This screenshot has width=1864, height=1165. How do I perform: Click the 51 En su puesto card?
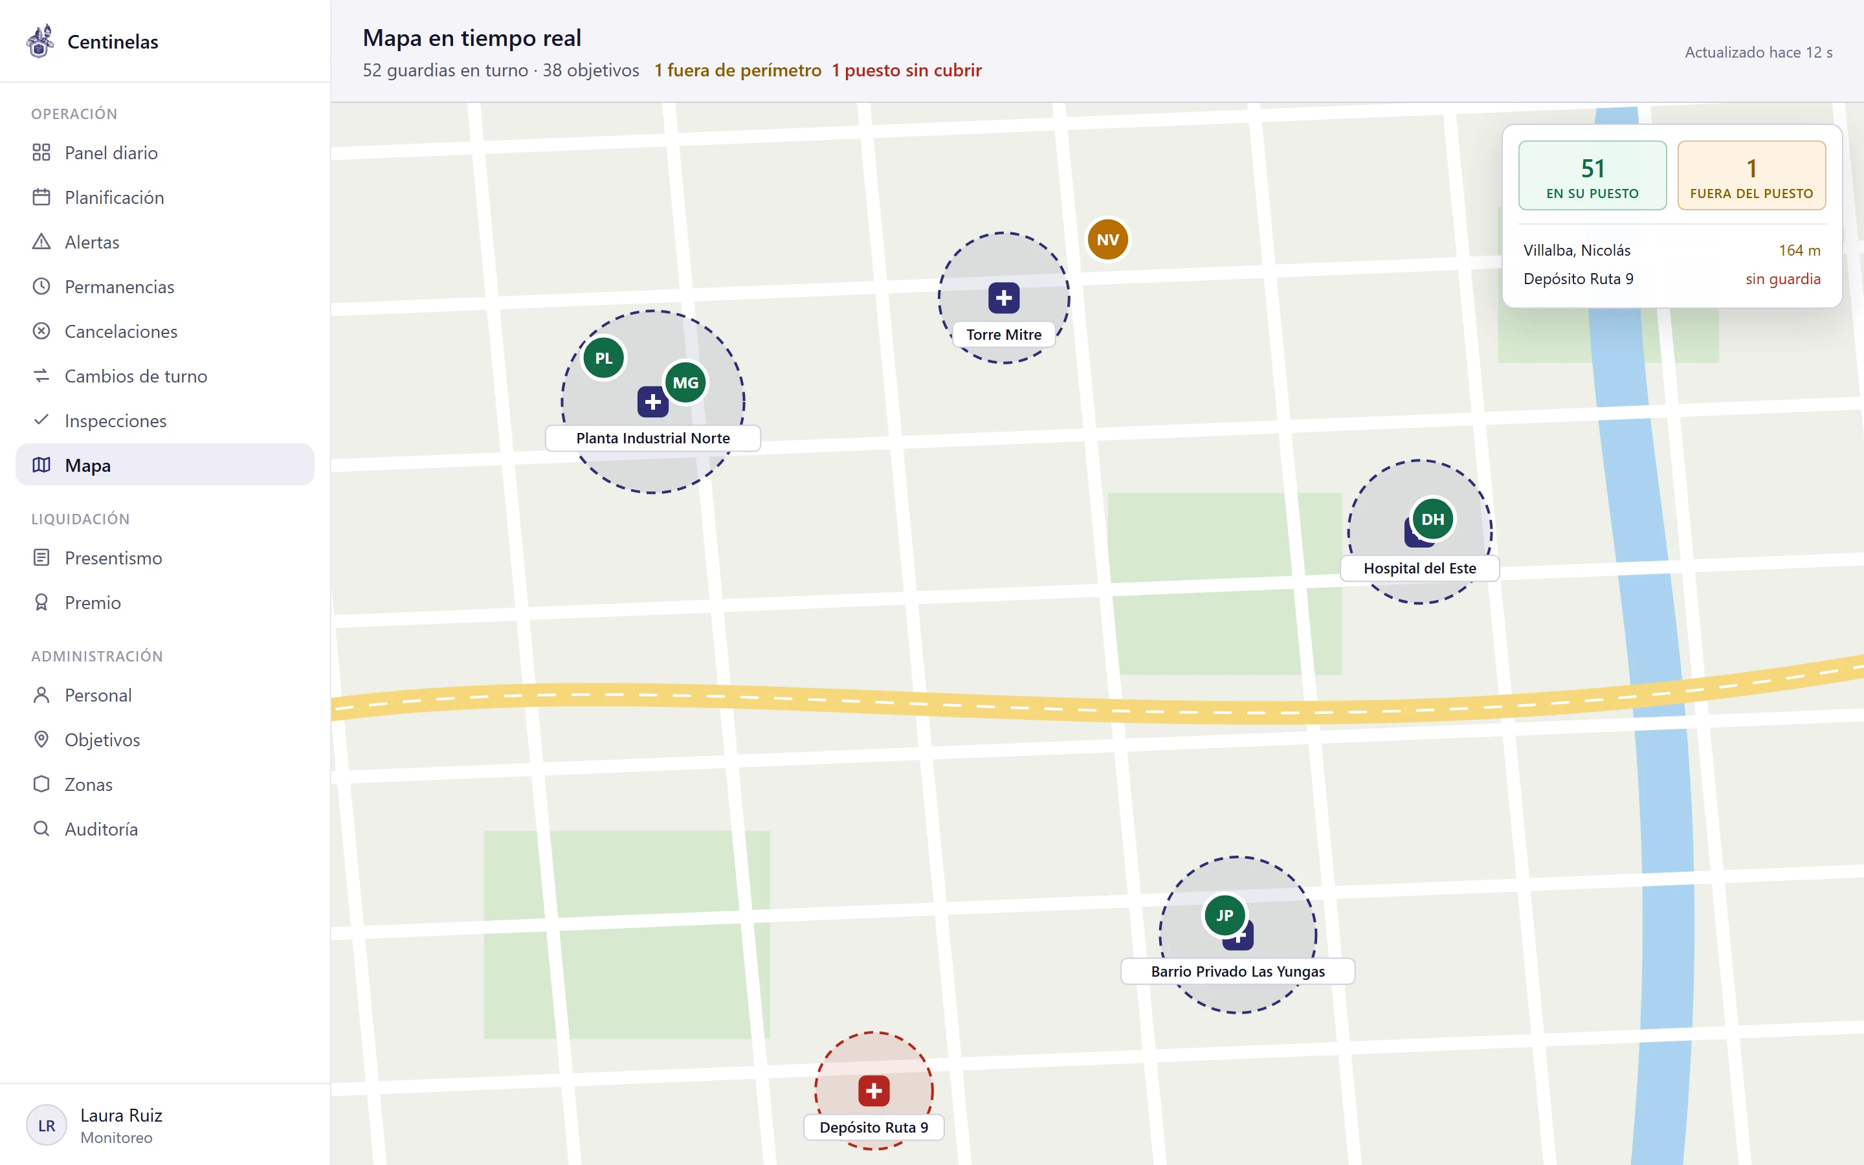1592,175
